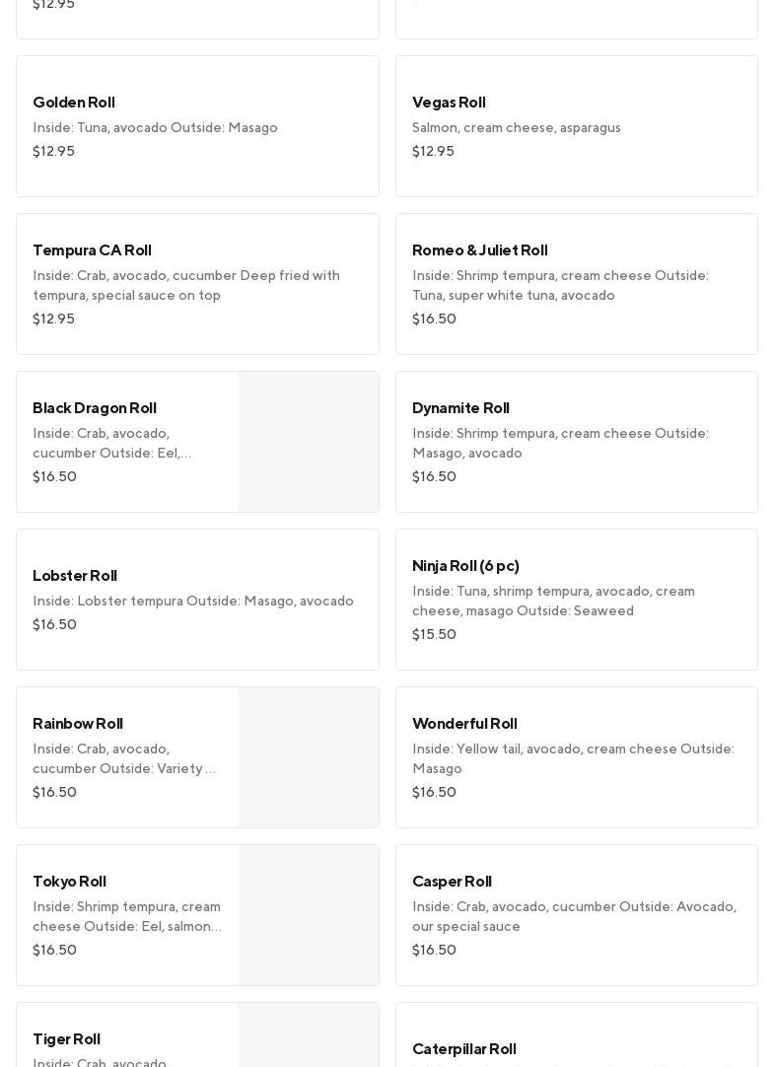The height and width of the screenshot is (1067, 774).
Task: Open the Golden Roll menu item
Action: 197,126
